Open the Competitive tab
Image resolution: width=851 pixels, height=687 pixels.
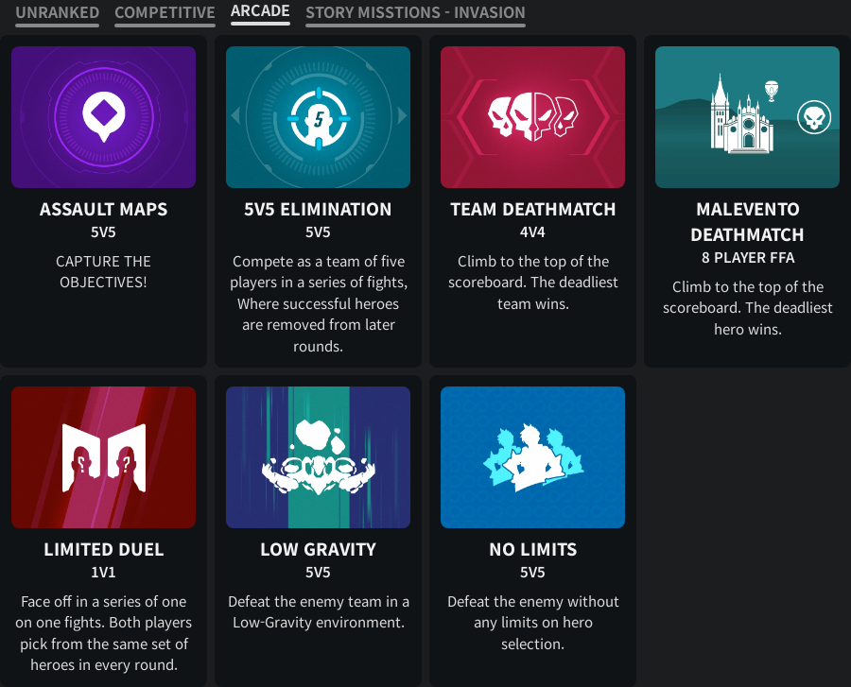165,12
